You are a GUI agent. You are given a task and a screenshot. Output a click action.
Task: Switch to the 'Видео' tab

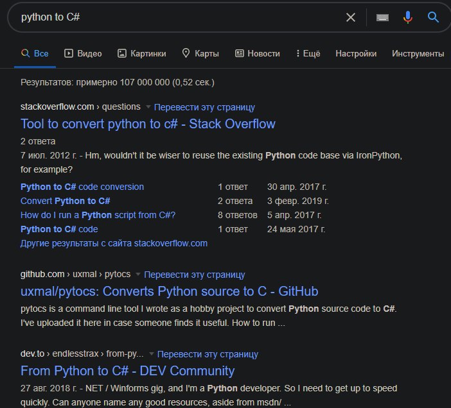click(83, 53)
